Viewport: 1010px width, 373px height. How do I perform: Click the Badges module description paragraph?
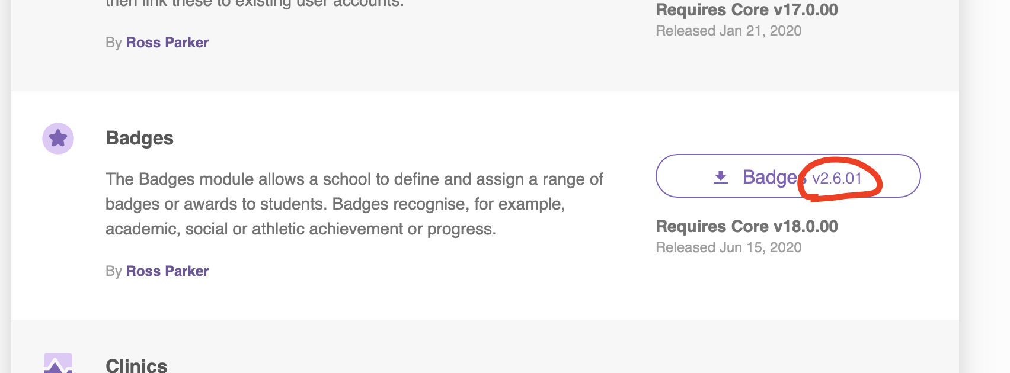tap(354, 204)
